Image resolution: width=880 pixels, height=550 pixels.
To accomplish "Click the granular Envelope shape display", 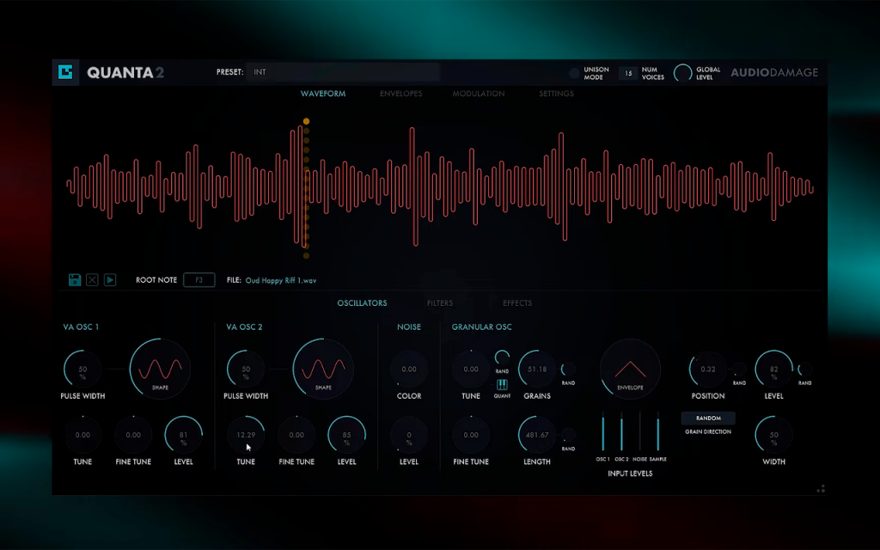I will 630,369.
